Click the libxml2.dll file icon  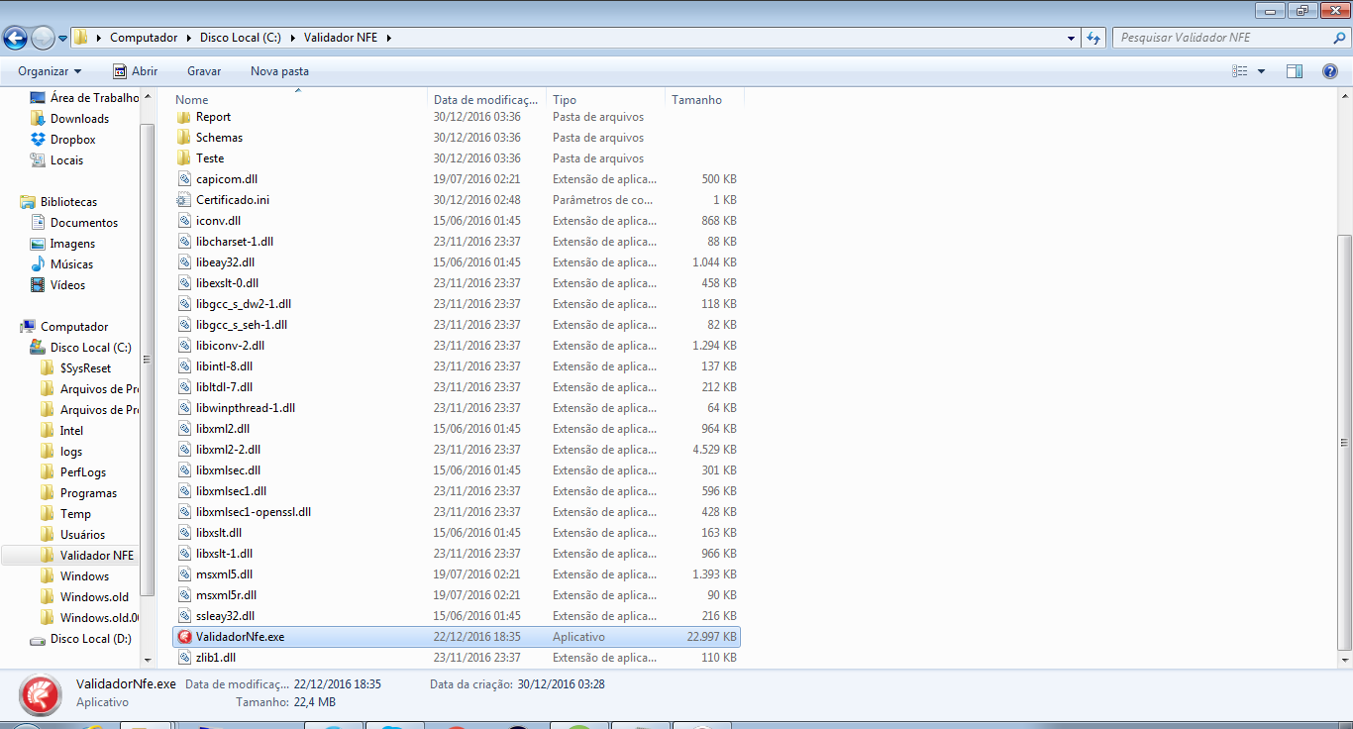tap(183, 429)
